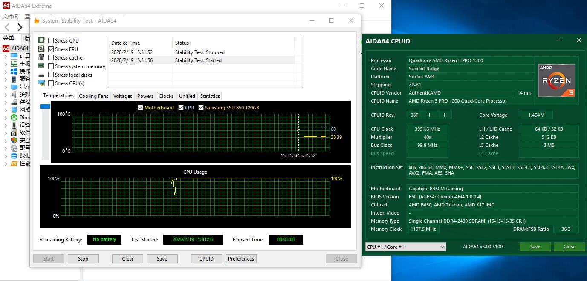Click the blue graph scale slider beside temperature chart
The height and width of the screenshot is (281, 587).
click(x=45, y=107)
